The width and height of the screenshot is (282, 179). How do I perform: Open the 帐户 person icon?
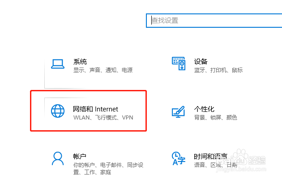(58, 158)
